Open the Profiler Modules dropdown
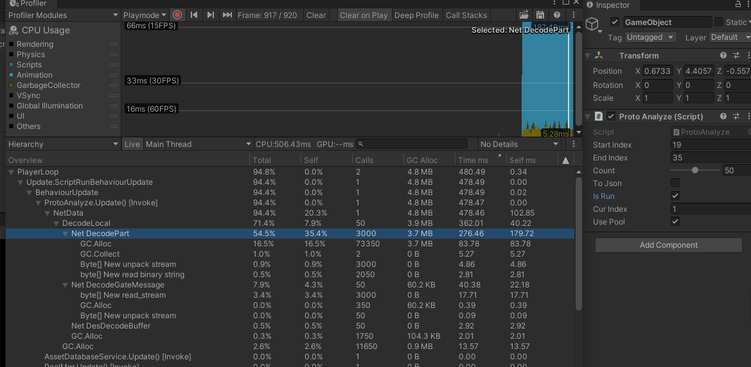 pos(62,15)
